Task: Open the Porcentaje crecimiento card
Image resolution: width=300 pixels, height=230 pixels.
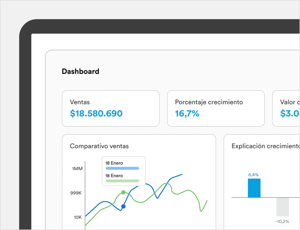Action: coord(216,108)
